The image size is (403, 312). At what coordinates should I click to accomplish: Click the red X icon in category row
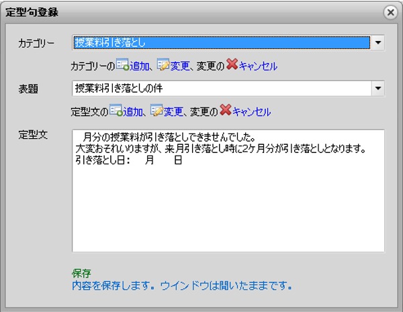tap(232, 64)
